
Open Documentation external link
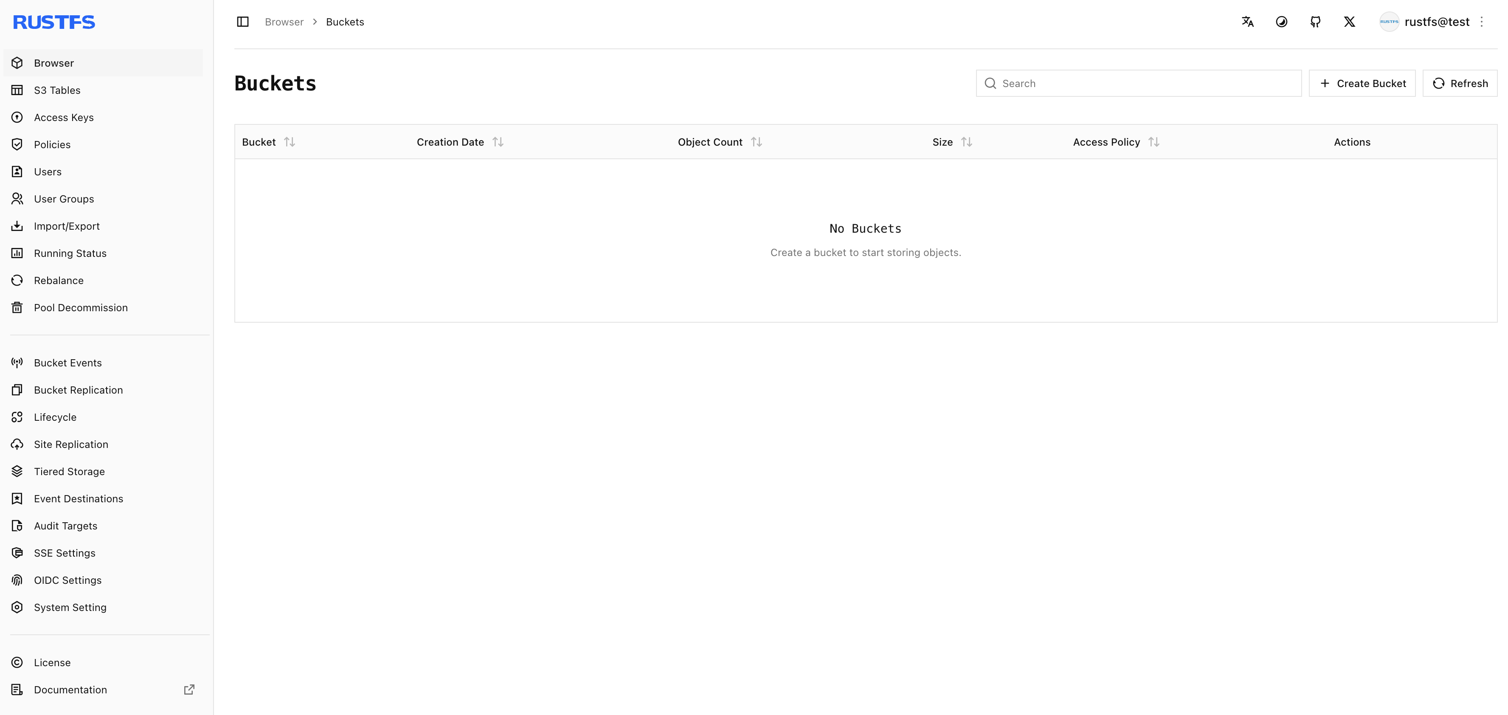point(103,689)
